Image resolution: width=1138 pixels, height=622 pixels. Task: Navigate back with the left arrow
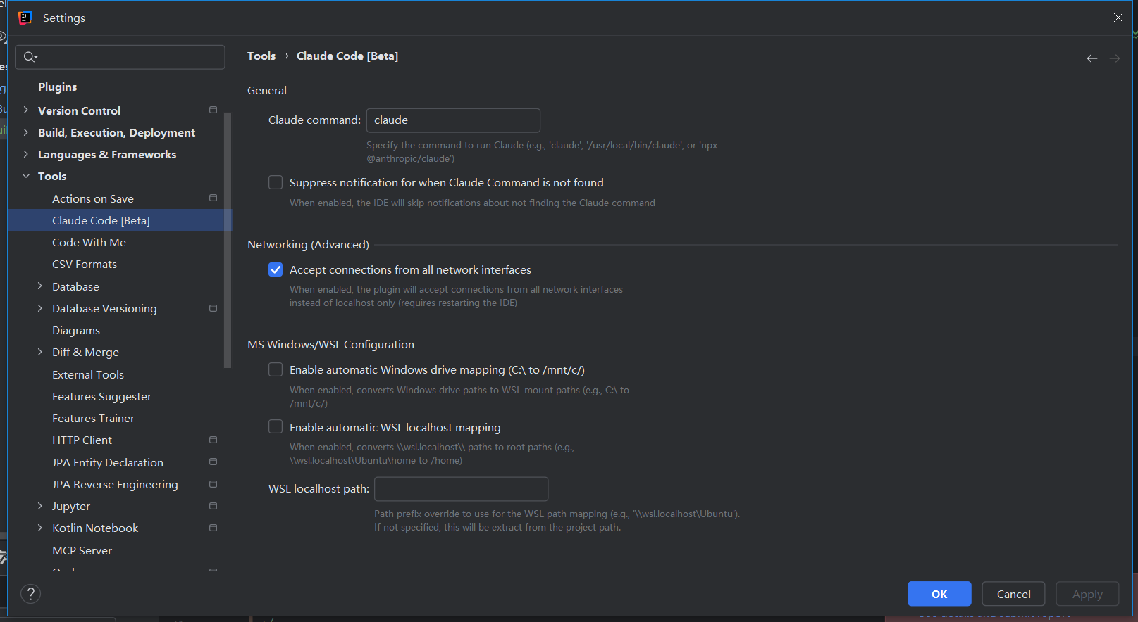point(1091,58)
